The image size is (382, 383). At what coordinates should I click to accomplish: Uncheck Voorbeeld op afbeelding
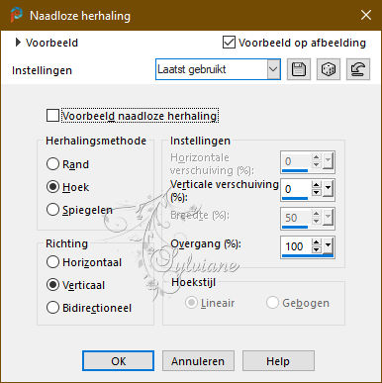point(229,43)
